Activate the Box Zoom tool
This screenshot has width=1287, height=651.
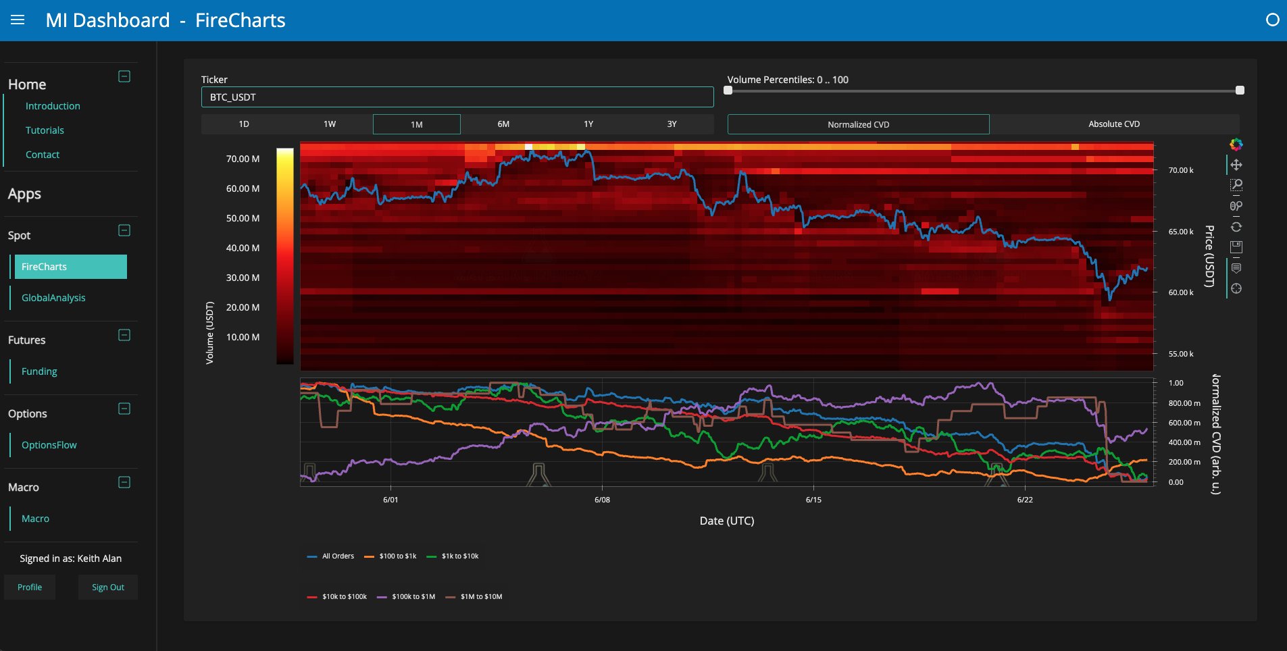click(x=1236, y=185)
